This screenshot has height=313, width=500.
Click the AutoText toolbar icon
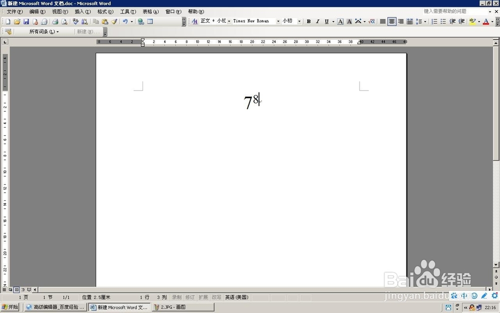8,32
